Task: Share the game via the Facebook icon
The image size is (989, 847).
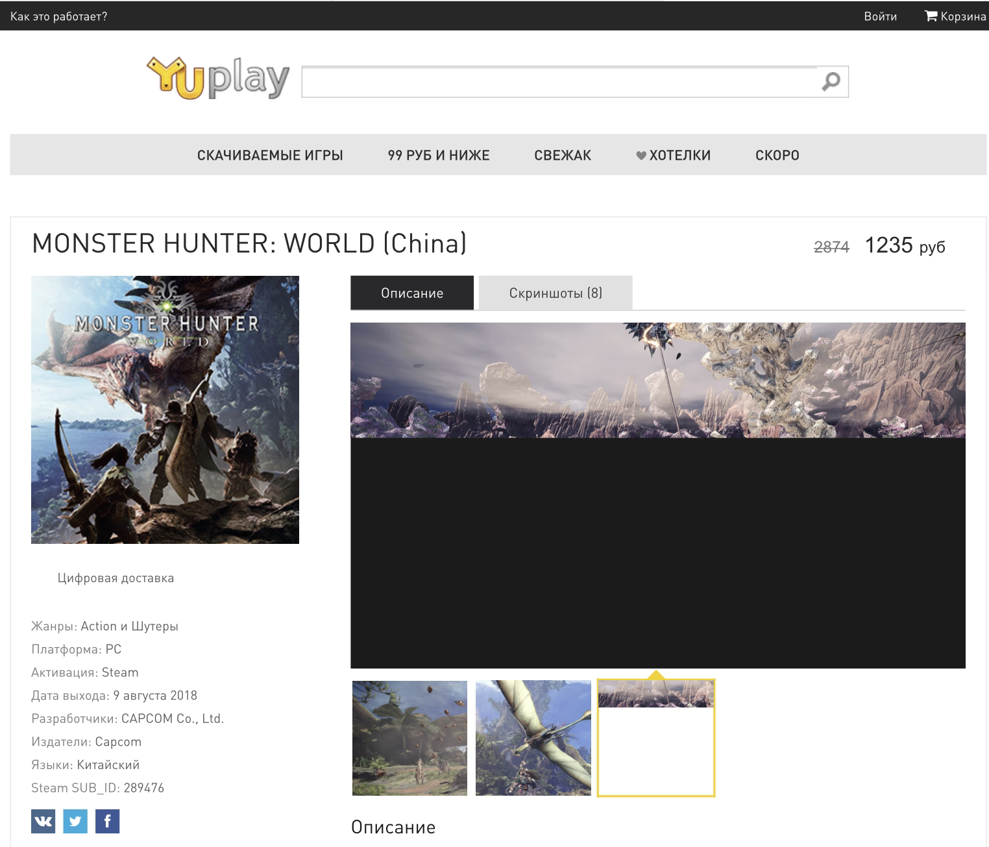Action: click(108, 821)
